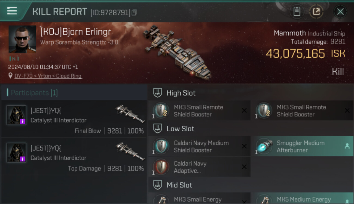Click Smuggler Medium Afterburner person icon
The image size is (354, 204).
pyautogui.click(x=347, y=146)
